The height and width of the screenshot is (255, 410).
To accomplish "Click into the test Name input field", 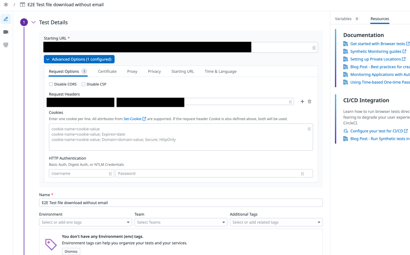I will [x=181, y=203].
